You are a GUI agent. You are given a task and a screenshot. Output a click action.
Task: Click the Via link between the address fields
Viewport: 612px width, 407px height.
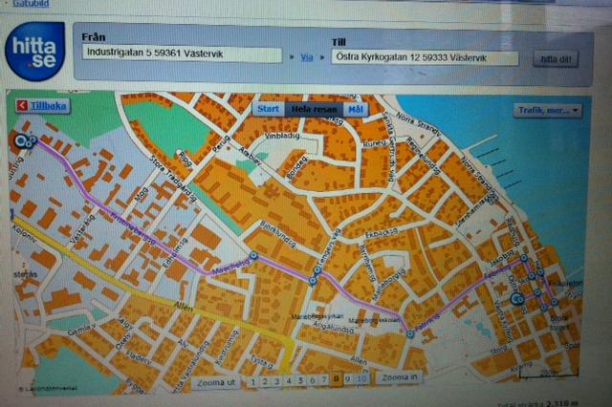click(x=307, y=57)
